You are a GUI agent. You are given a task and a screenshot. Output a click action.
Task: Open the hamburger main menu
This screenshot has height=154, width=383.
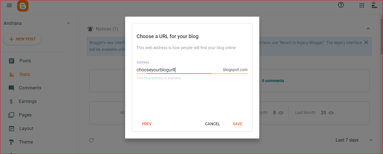pos(9,5)
